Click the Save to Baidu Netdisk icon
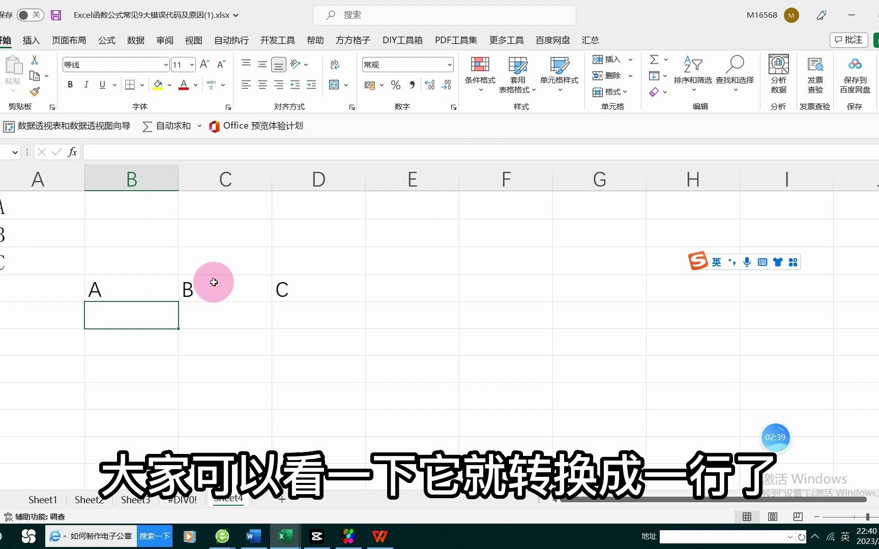 855,74
